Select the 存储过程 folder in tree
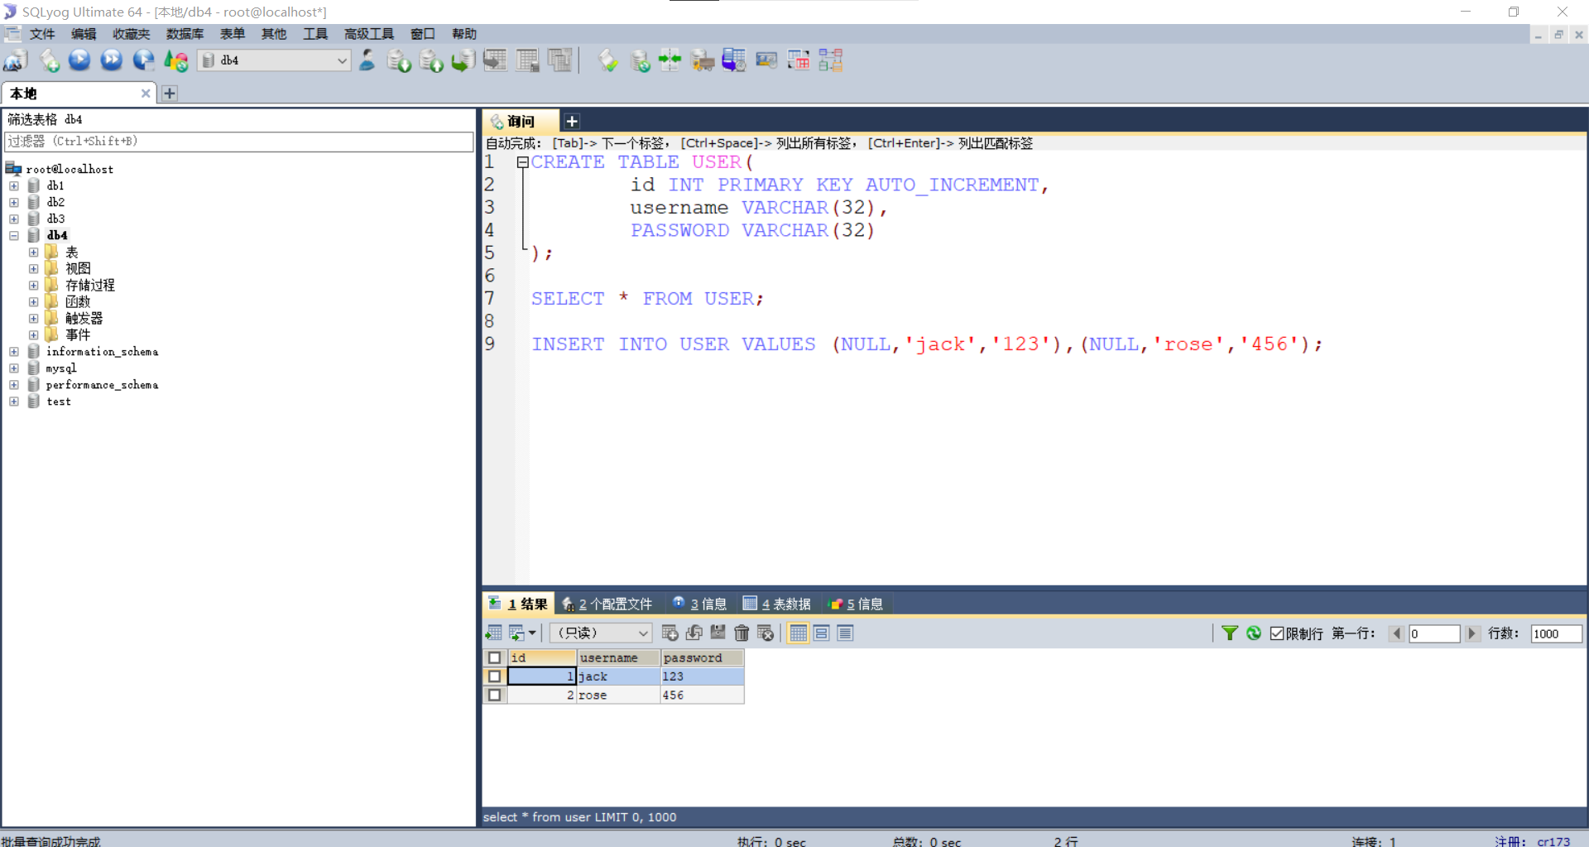1589x847 pixels. click(90, 285)
